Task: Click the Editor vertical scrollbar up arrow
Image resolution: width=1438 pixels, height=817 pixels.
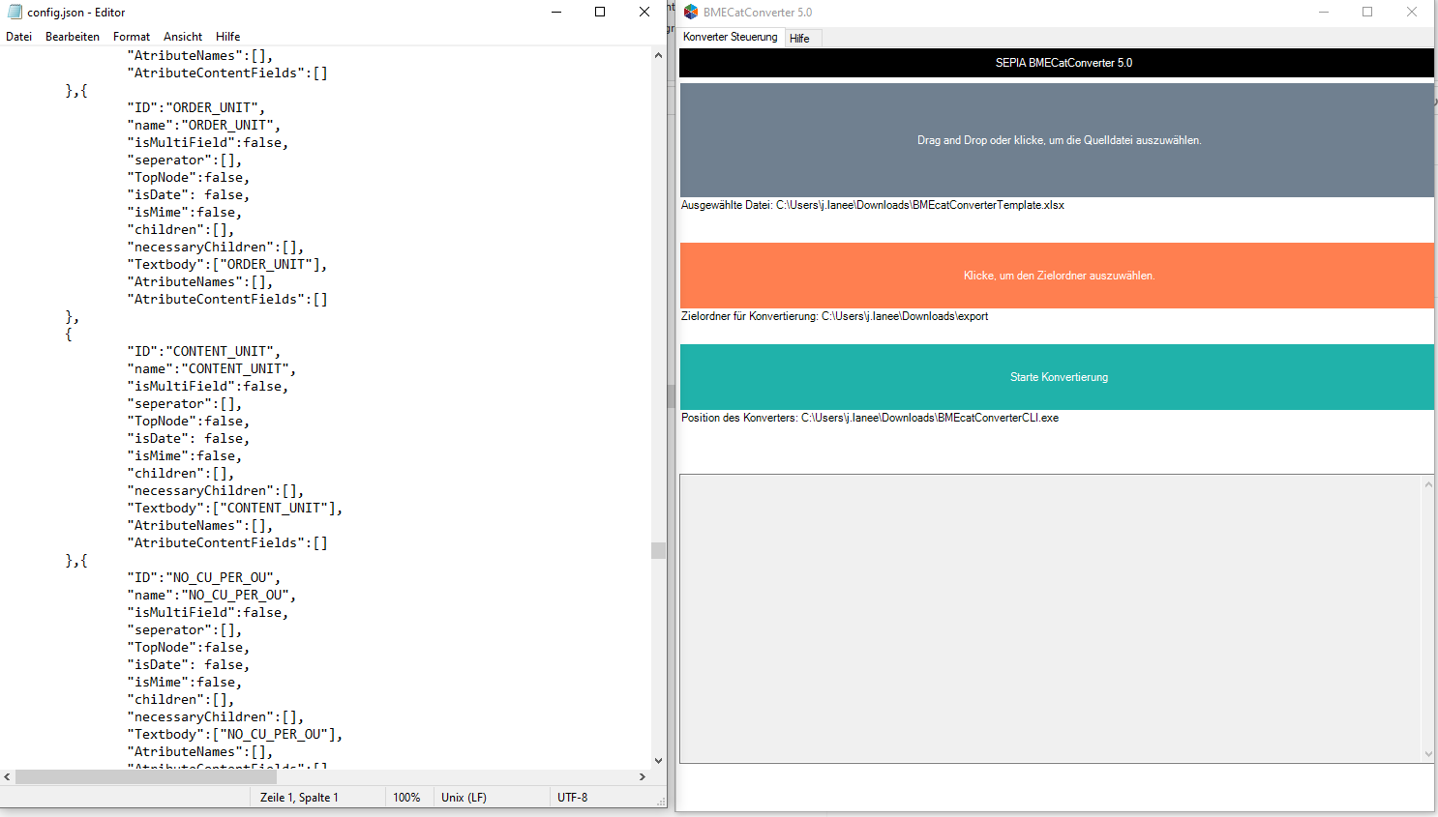Action: coord(658,55)
